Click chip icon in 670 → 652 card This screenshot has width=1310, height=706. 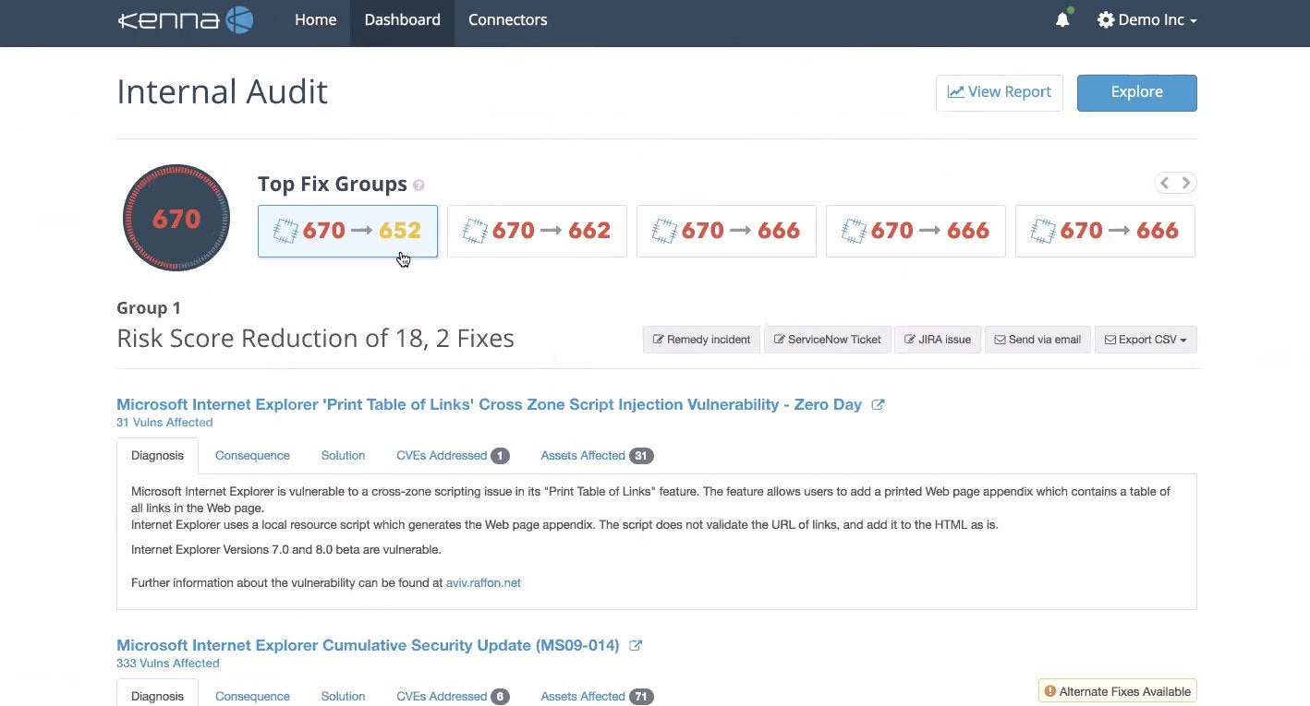[x=285, y=231]
